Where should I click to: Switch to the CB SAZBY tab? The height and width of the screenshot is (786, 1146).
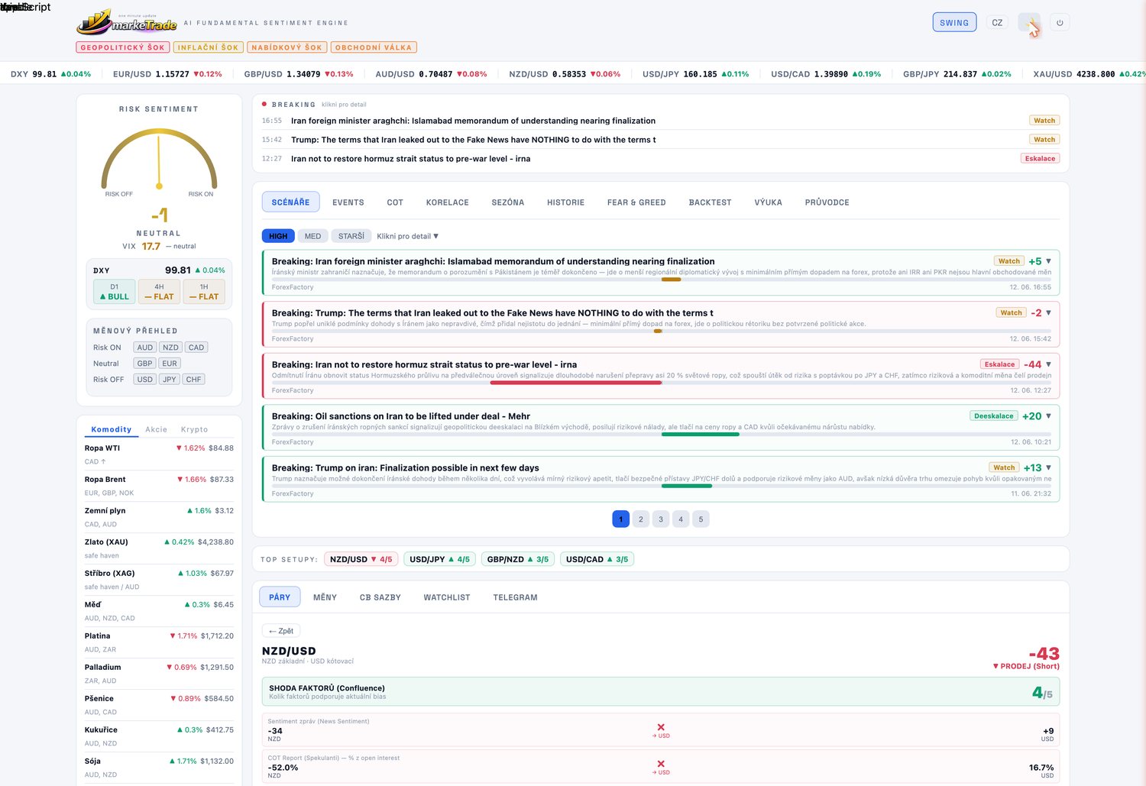pyautogui.click(x=380, y=597)
